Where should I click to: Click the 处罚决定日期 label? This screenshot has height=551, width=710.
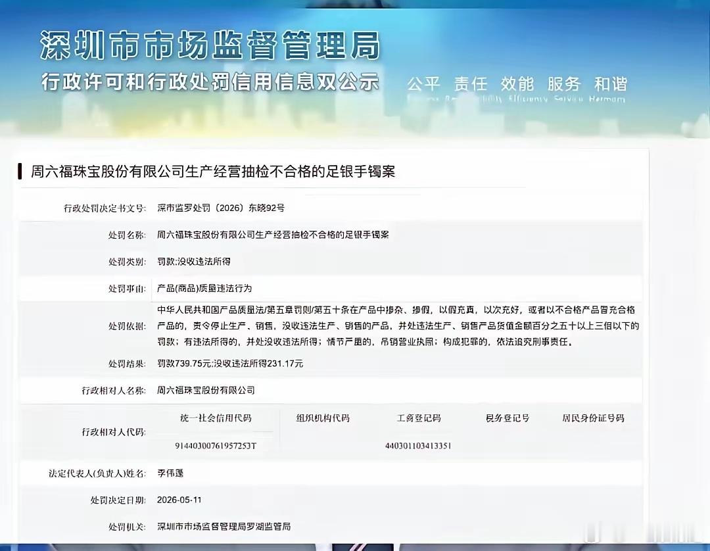click(x=118, y=500)
